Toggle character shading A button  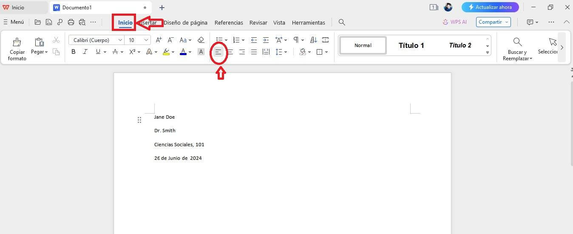201,52
